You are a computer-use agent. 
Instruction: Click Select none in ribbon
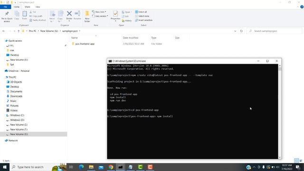142,16
